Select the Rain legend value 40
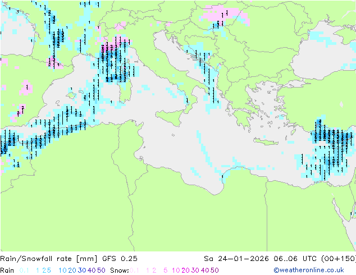This screenshot has height=275, width=356. (92, 271)
